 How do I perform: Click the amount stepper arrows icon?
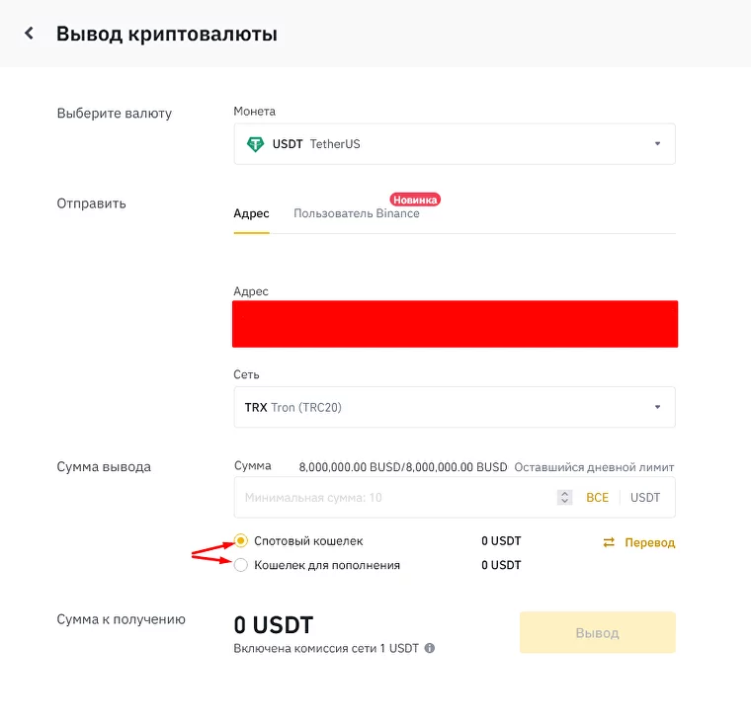coord(564,498)
